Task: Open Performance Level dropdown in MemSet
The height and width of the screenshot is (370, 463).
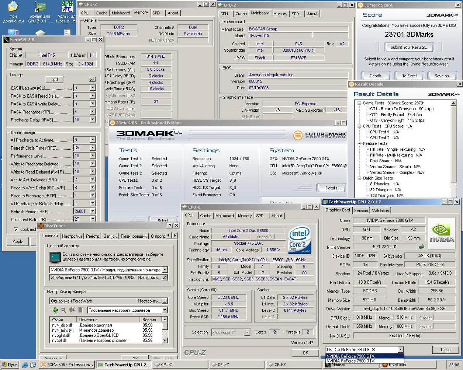Action: [x=93, y=156]
